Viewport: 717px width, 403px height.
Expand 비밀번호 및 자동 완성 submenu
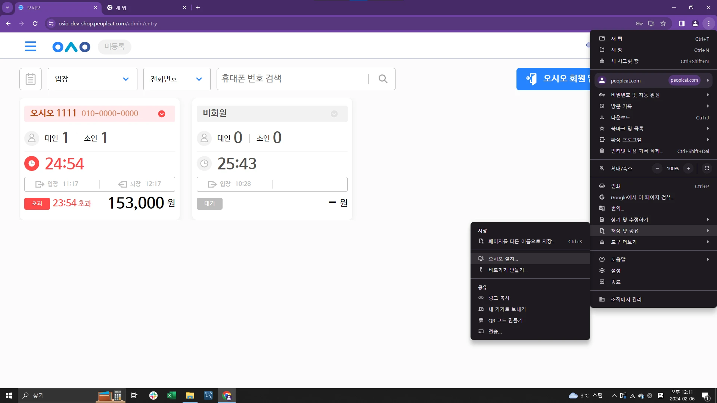click(654, 95)
